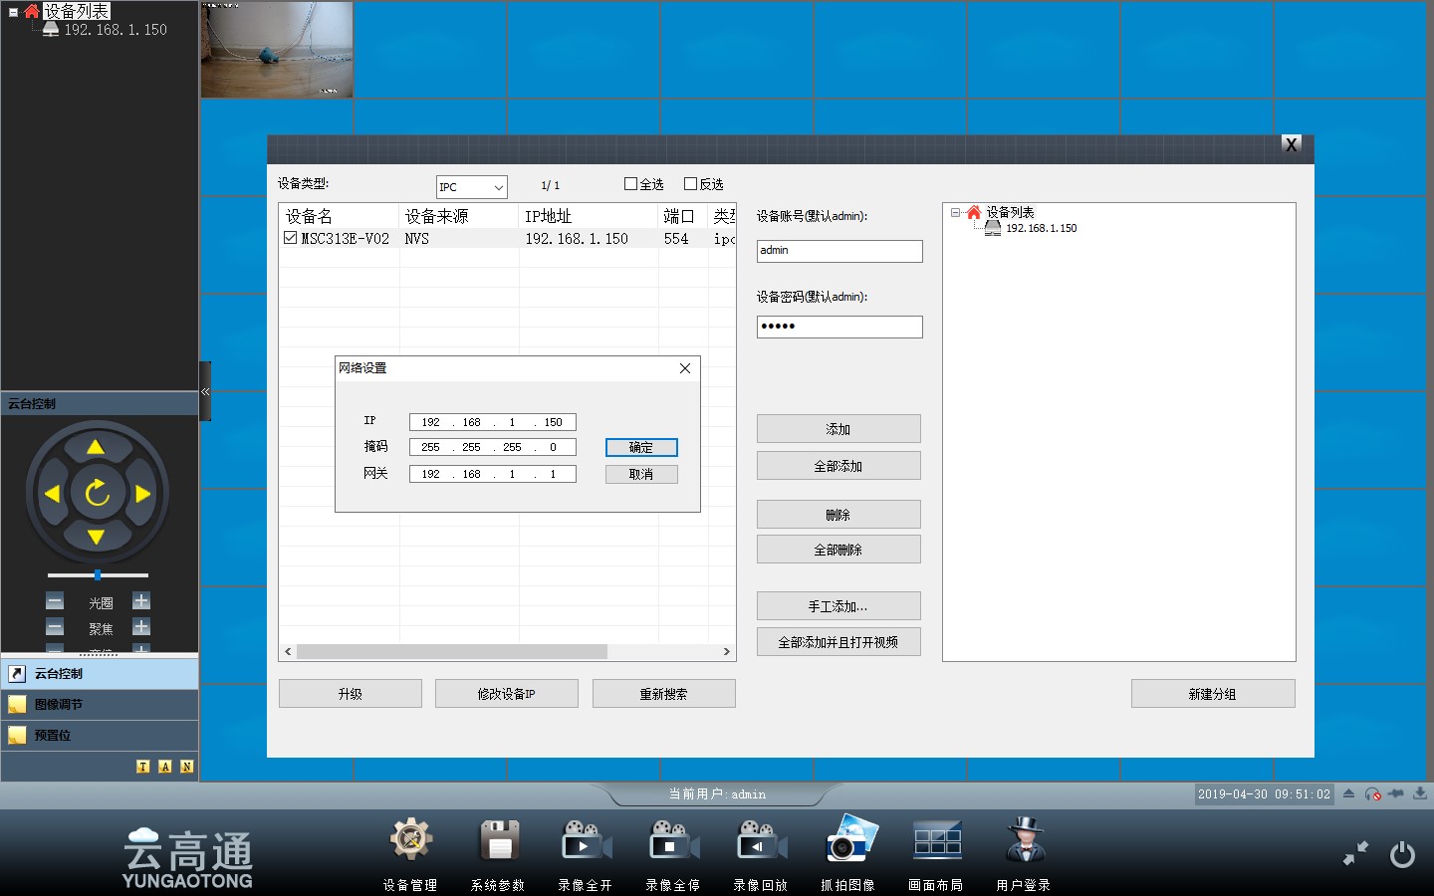1434x896 pixels.
Task: Uncheck the MSC313E-V02 device row checkbox
Action: point(290,238)
